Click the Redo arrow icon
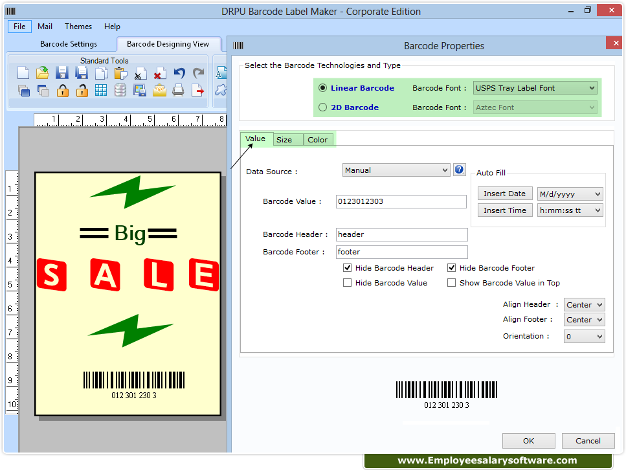 tap(199, 73)
